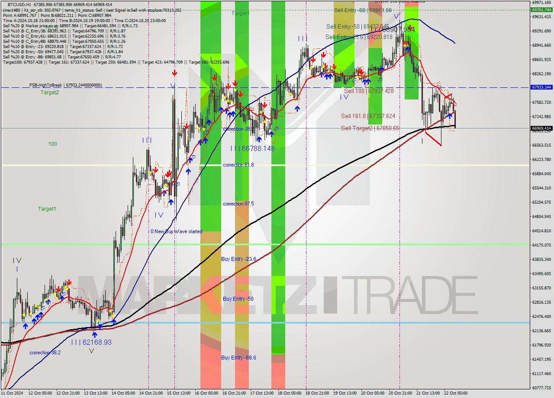Click '0 New Buy Wave started' text
The image size is (554, 398).
[176, 231]
